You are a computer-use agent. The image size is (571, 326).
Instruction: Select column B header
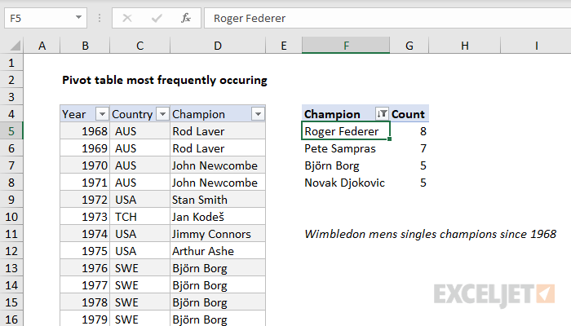point(85,46)
